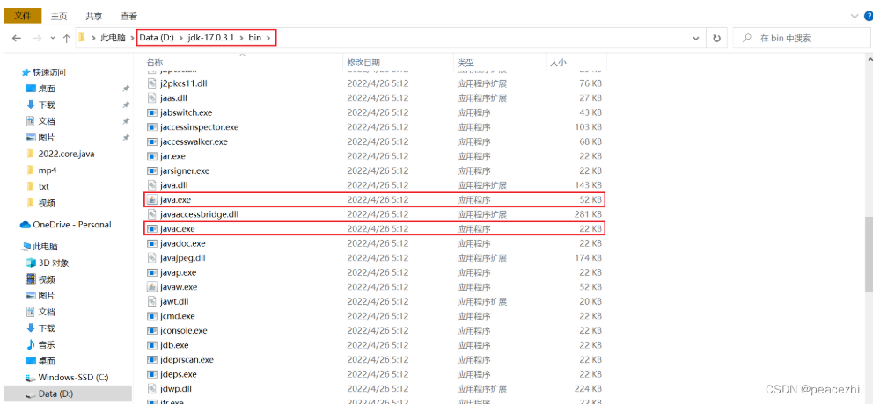Click the jcmd.exe file icon
873x404 pixels.
pyautogui.click(x=152, y=315)
